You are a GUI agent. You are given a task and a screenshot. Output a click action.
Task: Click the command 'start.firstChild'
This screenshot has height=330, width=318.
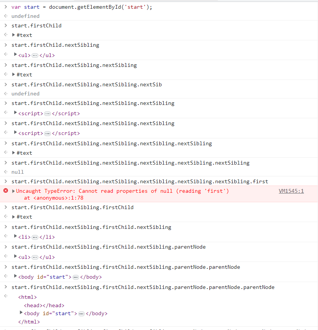[x=36, y=26]
